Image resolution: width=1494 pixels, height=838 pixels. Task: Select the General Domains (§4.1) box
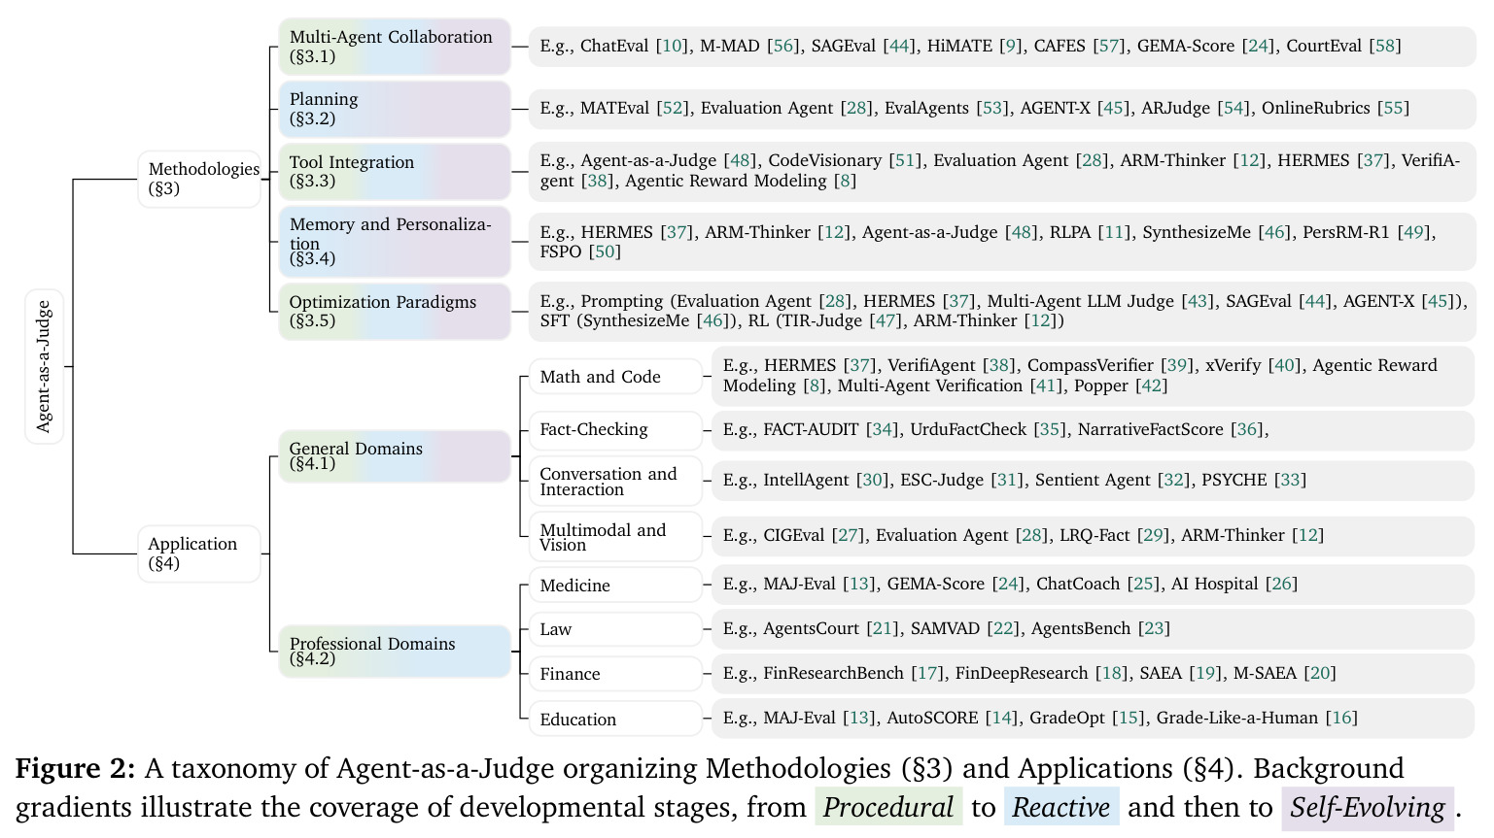[395, 456]
